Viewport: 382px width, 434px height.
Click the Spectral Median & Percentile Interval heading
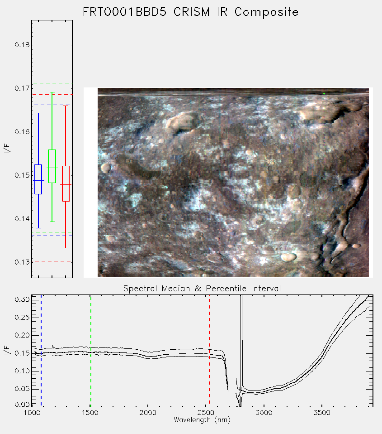coord(202,289)
